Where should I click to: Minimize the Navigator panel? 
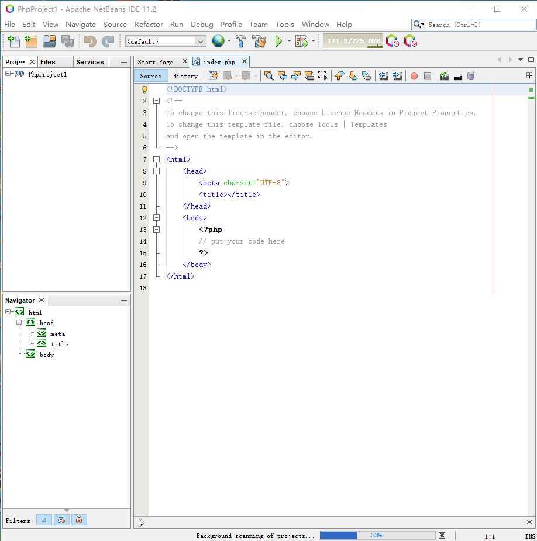click(x=123, y=301)
